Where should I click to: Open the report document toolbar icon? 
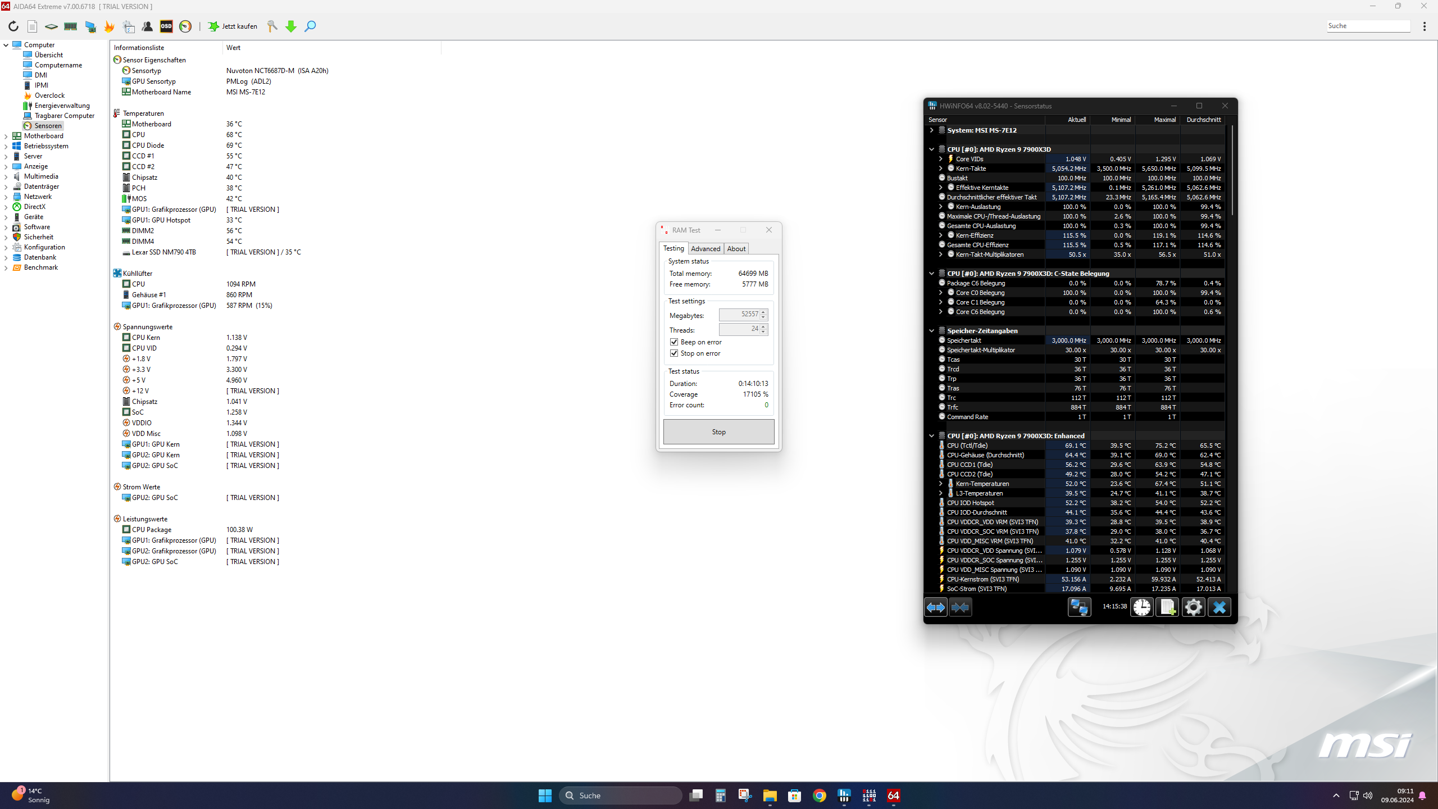33,26
